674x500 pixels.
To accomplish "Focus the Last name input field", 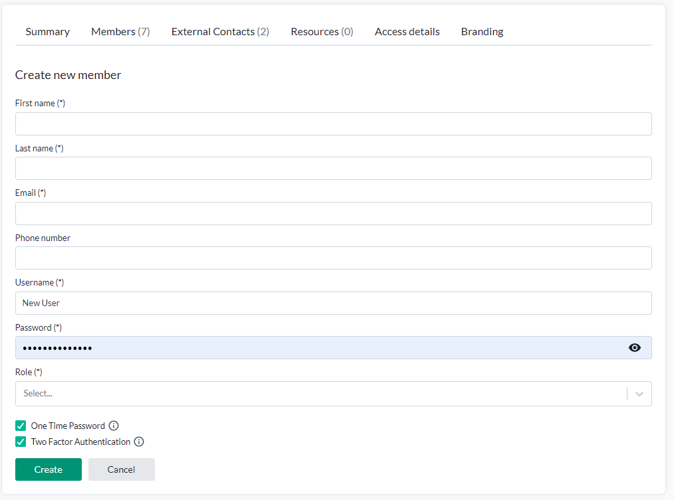I will 334,169.
